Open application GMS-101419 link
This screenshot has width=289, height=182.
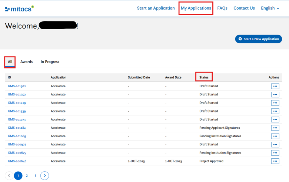[x=17, y=103]
